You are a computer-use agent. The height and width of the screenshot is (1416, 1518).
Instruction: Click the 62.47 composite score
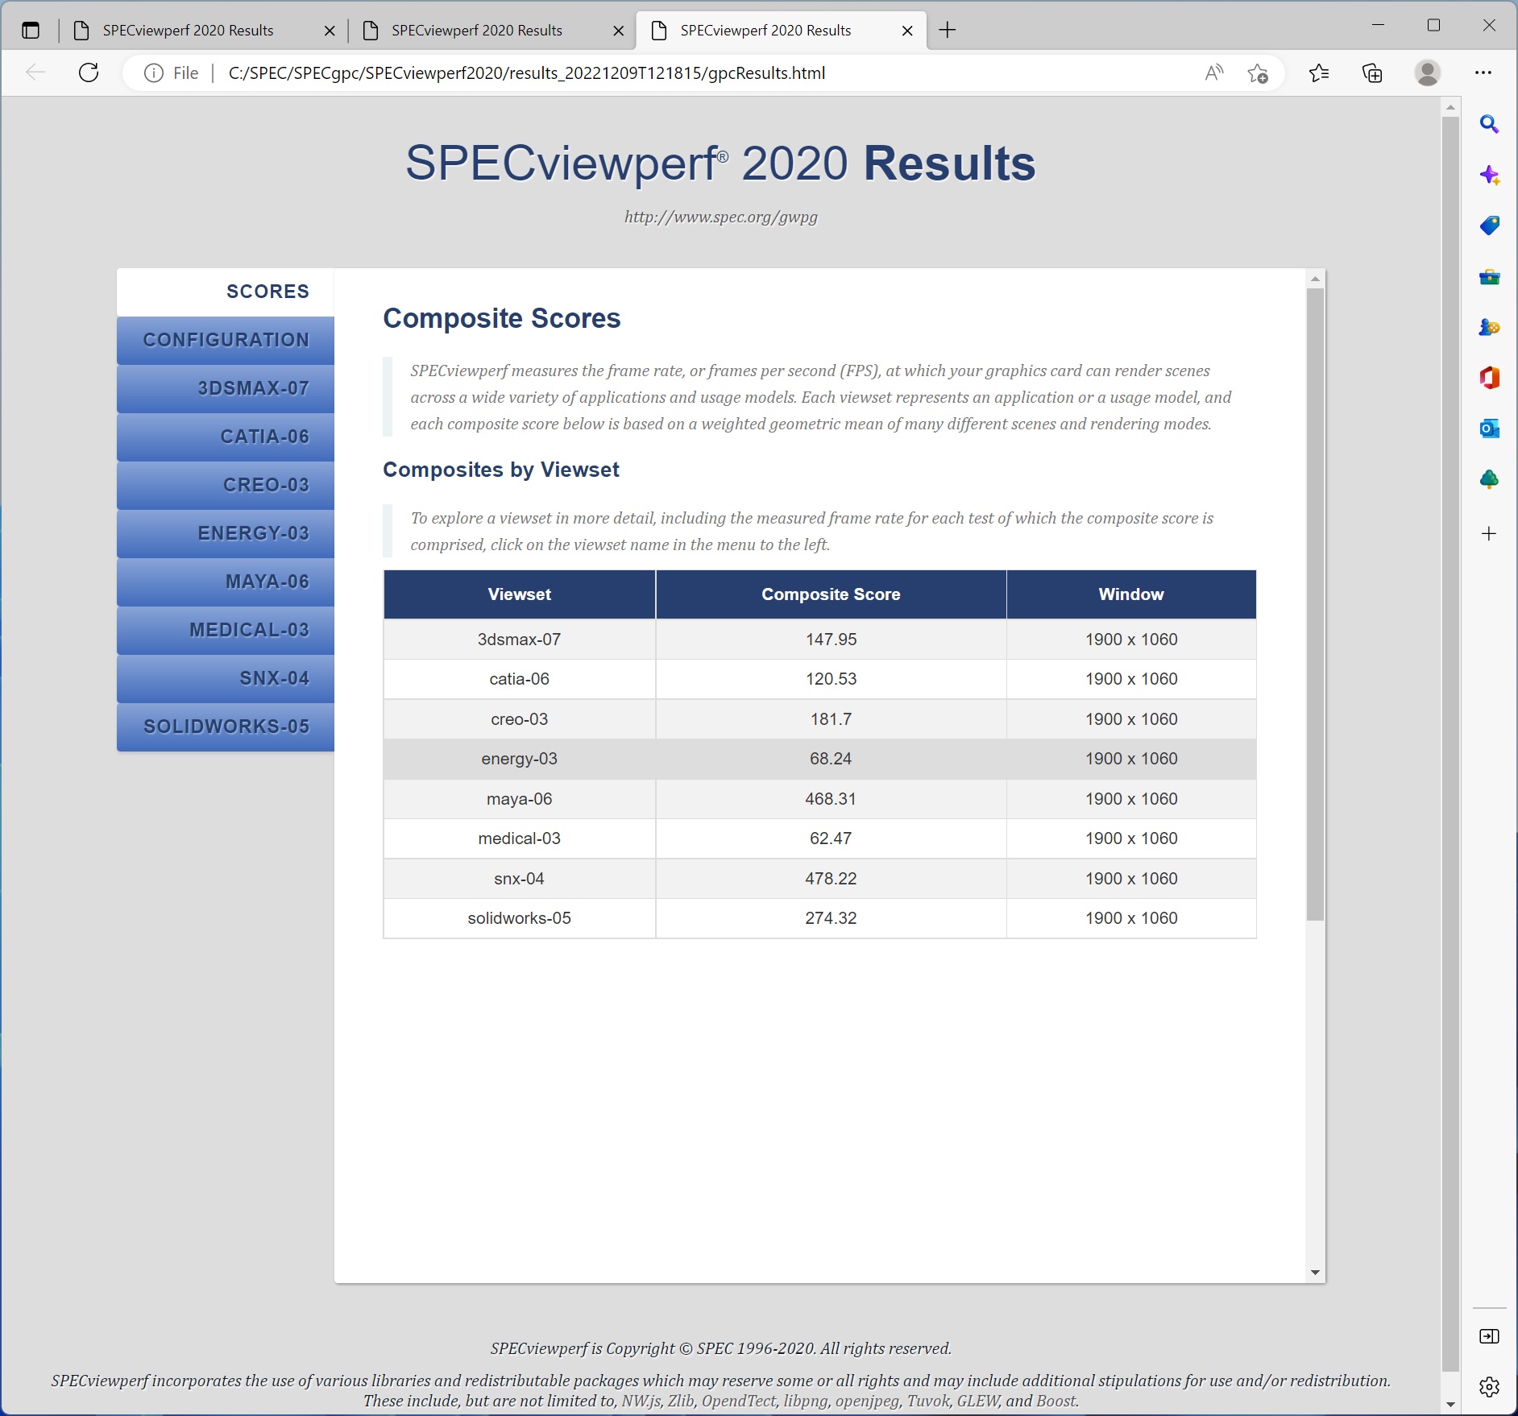pos(831,838)
